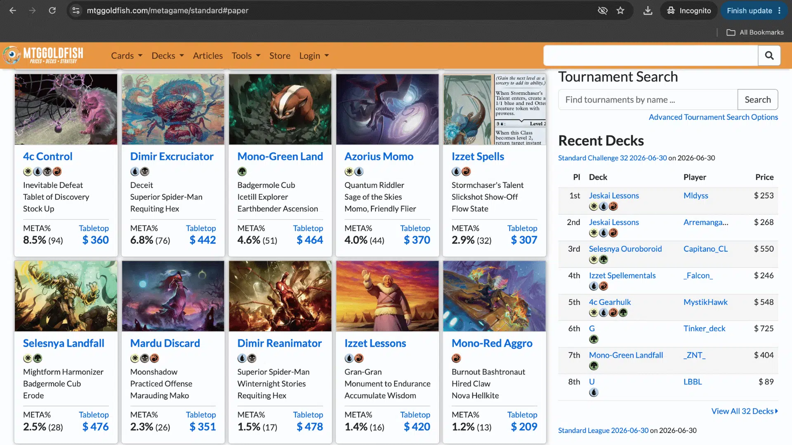This screenshot has width=792, height=445.
Task: Click the green mana symbol under deck G
Action: coord(594,339)
